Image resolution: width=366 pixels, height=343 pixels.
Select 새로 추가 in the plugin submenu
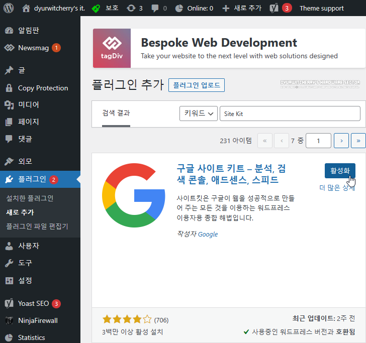coord(20,212)
